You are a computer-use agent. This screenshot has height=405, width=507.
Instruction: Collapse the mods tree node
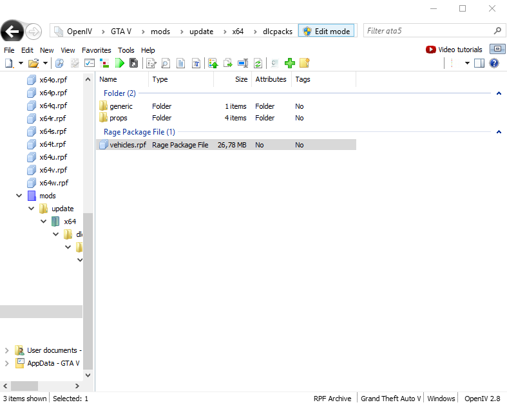[19, 196]
